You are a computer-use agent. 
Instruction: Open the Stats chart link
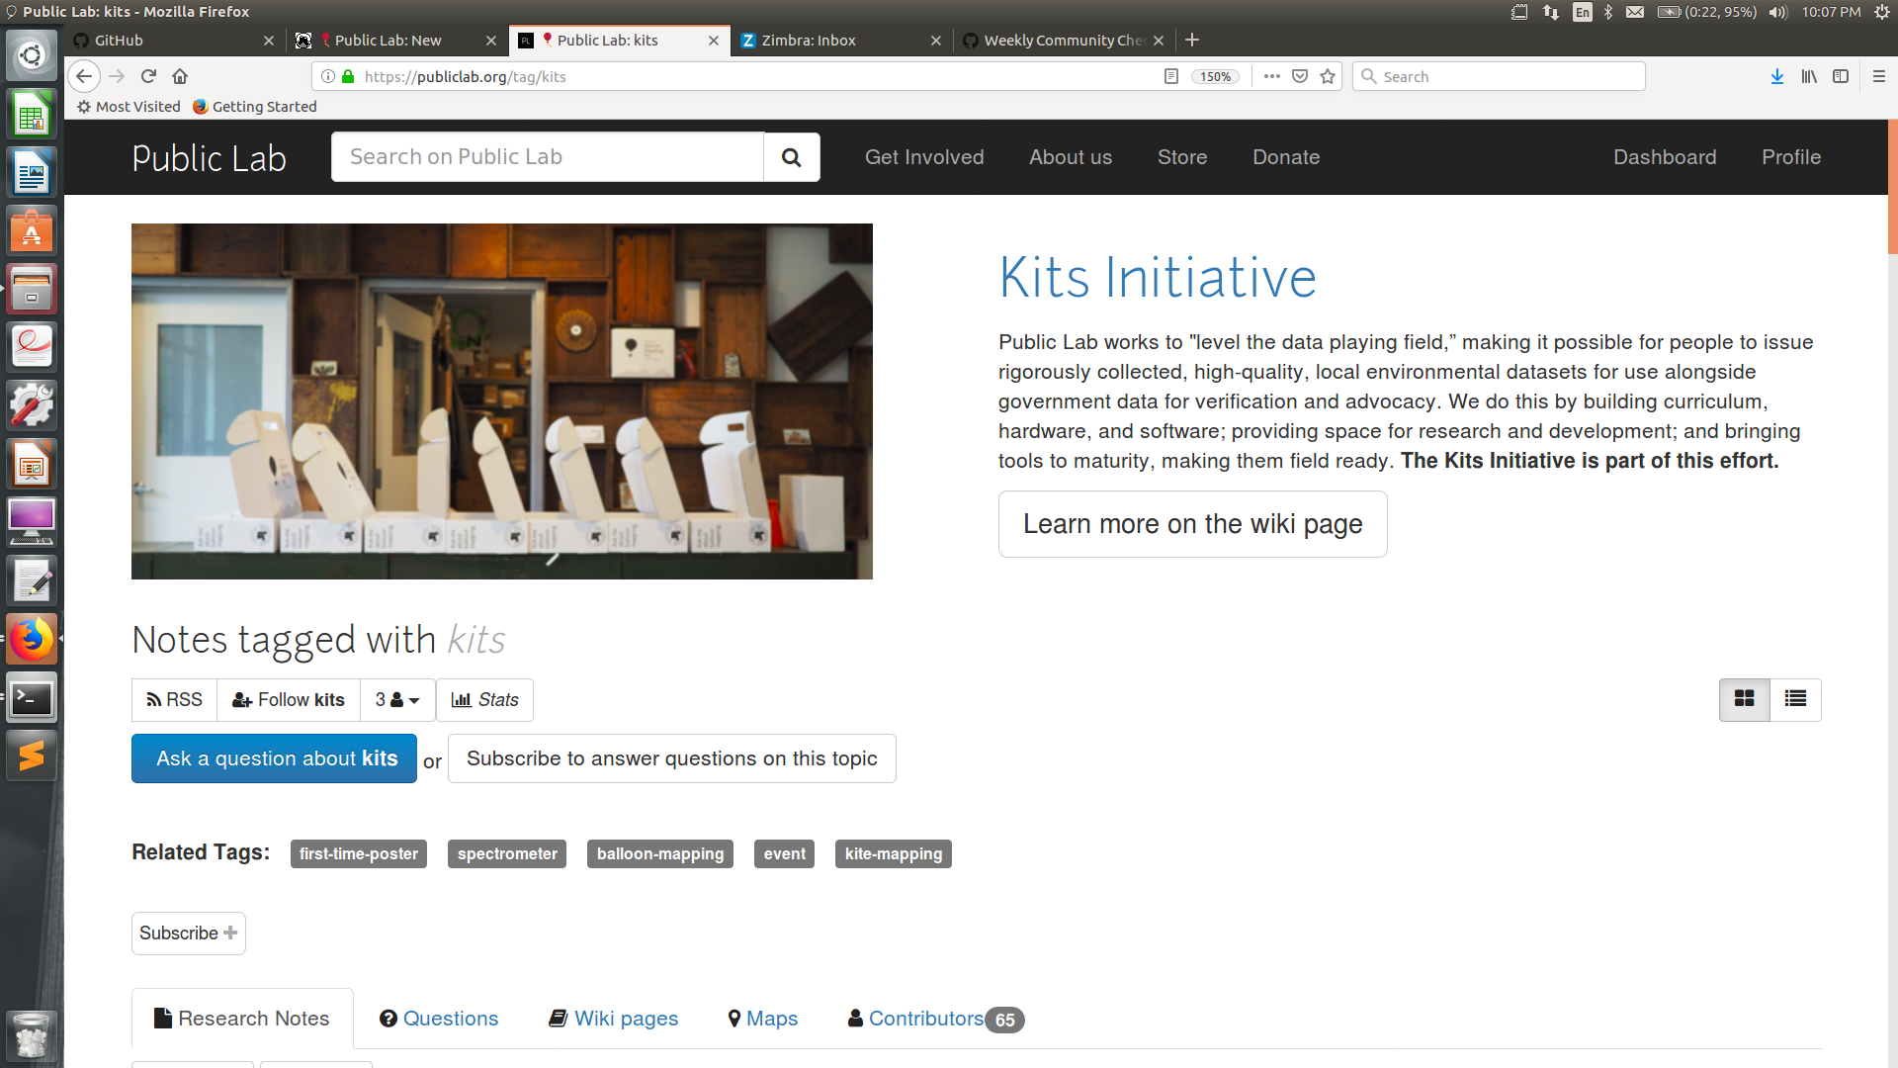click(x=484, y=700)
